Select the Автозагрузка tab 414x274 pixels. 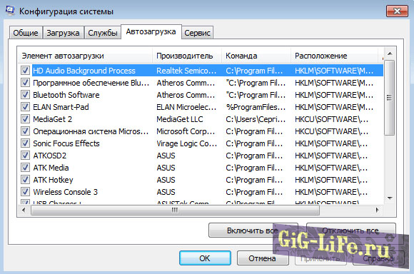[151, 31]
